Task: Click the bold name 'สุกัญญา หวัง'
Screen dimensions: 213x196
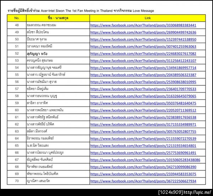Action: click(37, 54)
